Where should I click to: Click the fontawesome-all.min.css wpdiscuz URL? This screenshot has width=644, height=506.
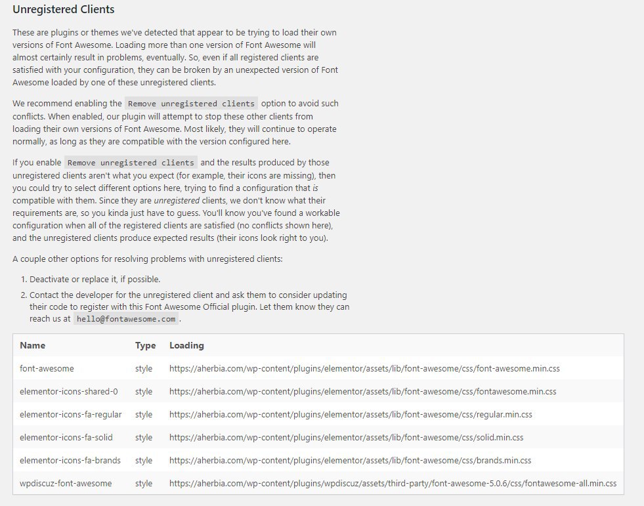[393, 484]
